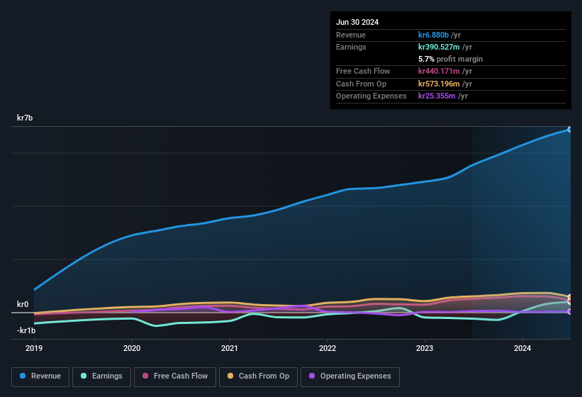Image resolution: width=582 pixels, height=397 pixels.
Task: Click the kr440.171m free cash flow value
Action: tap(439, 71)
